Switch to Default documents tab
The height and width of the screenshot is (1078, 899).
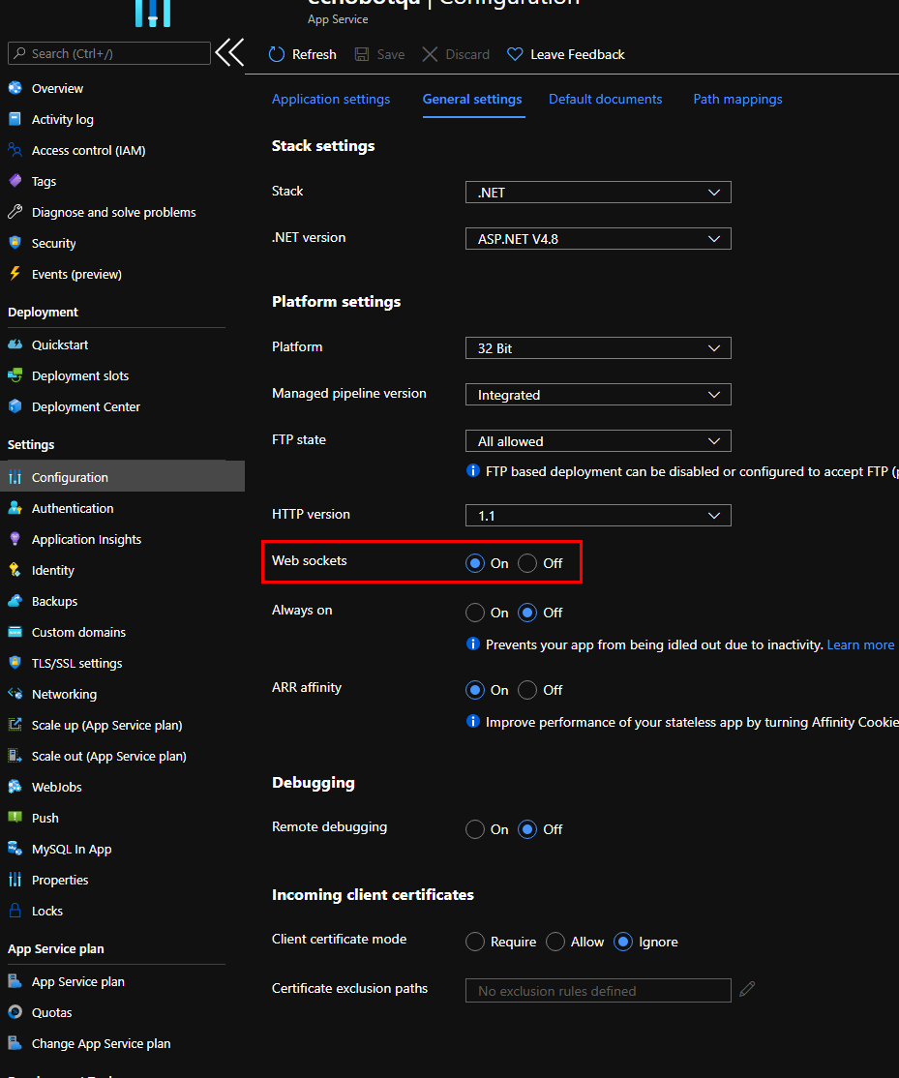tap(605, 99)
